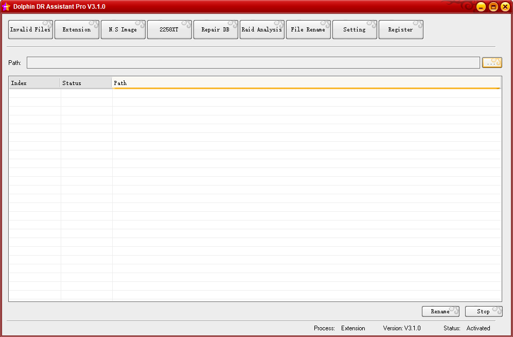Close the Dolphin DR Assistant window
Screen dimensions: 513x337
pyautogui.click(x=505, y=7)
